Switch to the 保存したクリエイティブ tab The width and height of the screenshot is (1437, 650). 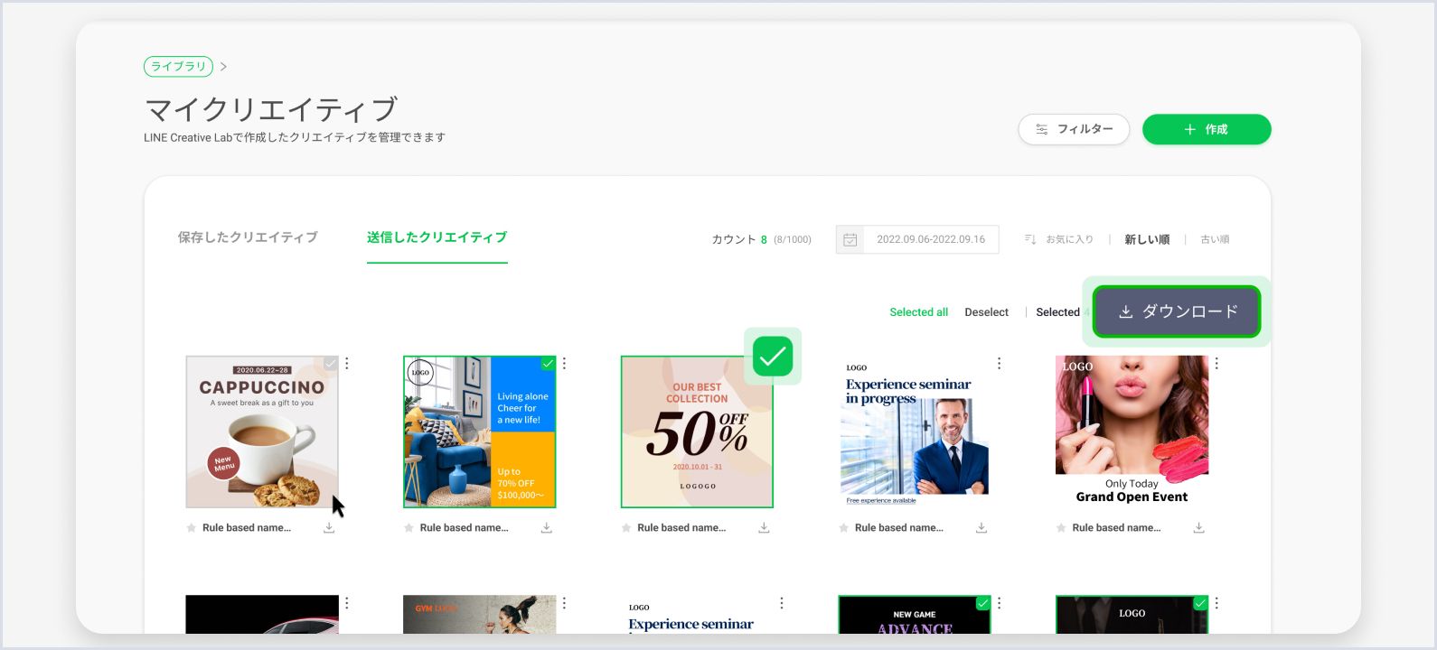pos(248,237)
